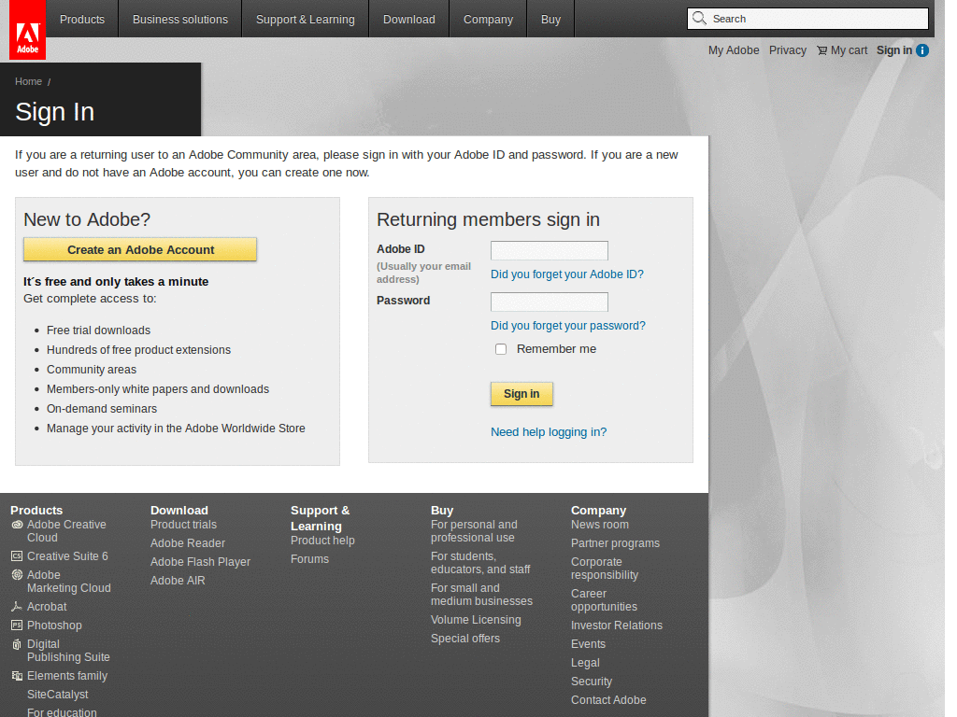Click the Photoshop footer icon
The image size is (957, 717).
(x=17, y=625)
